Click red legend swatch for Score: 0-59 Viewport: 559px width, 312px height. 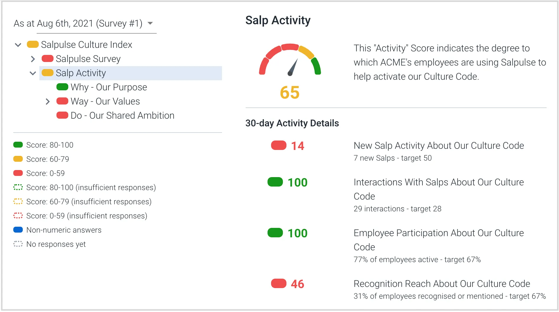point(18,173)
